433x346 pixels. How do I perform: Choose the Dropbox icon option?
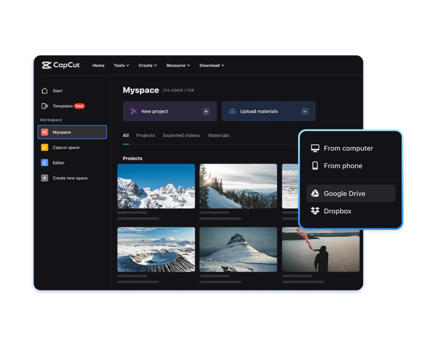pyautogui.click(x=315, y=211)
